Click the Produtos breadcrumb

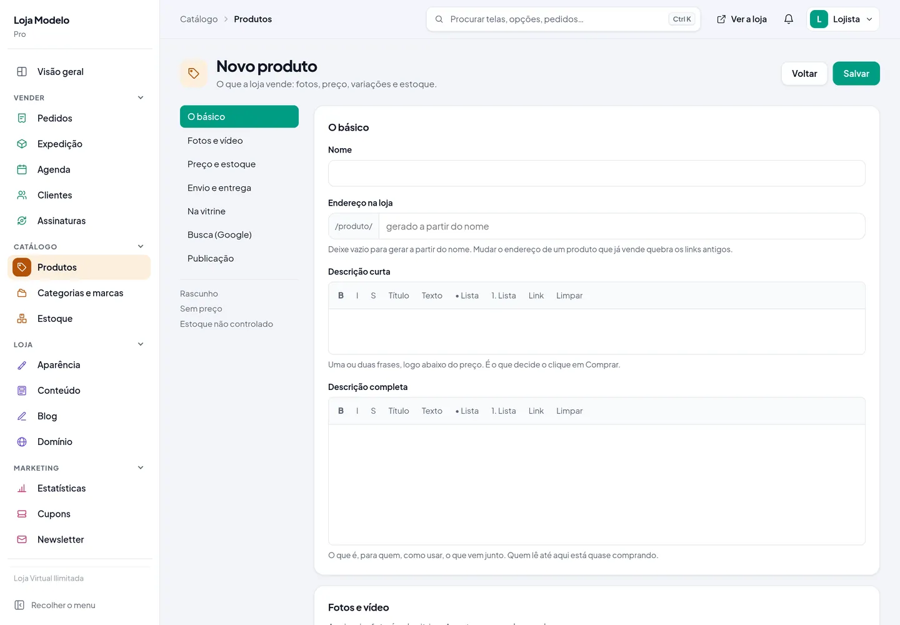click(252, 19)
